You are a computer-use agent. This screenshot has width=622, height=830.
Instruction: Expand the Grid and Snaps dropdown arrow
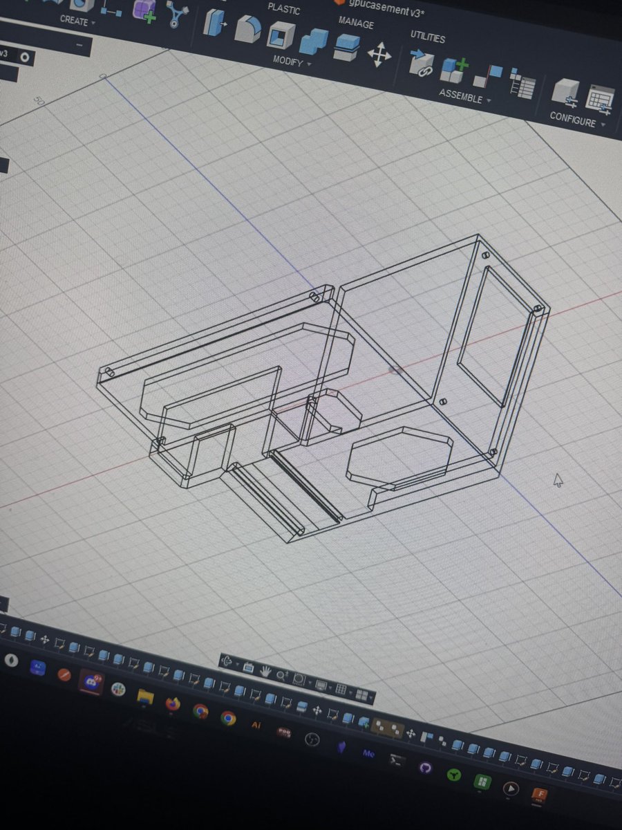(x=350, y=692)
